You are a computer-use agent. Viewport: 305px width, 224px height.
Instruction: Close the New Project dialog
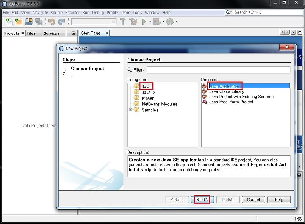[x=287, y=47]
